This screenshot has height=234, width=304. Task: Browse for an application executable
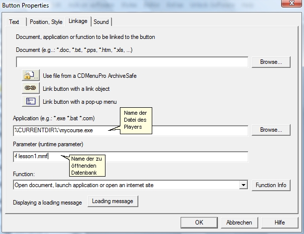(x=271, y=130)
